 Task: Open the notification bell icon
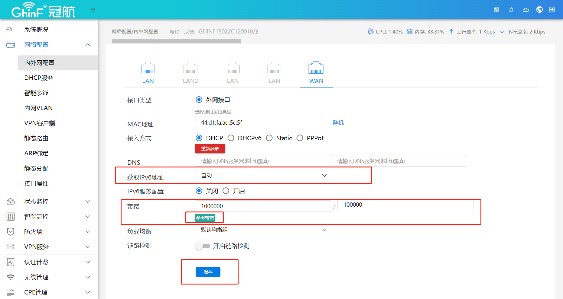tap(511, 10)
